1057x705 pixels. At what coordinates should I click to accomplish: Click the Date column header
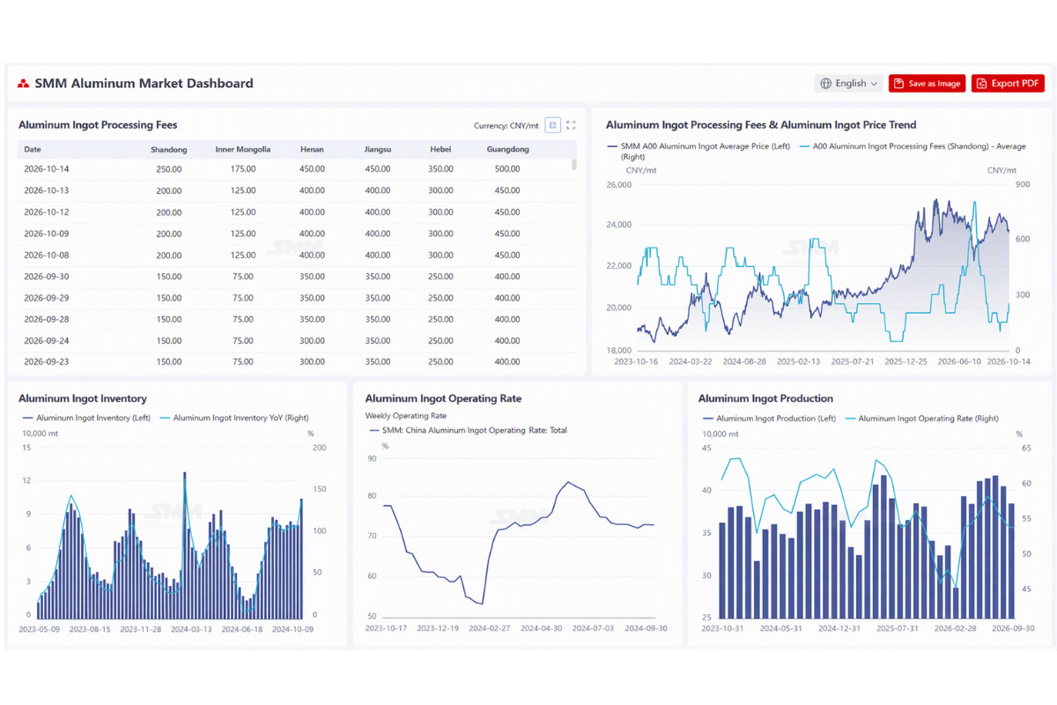coord(33,149)
